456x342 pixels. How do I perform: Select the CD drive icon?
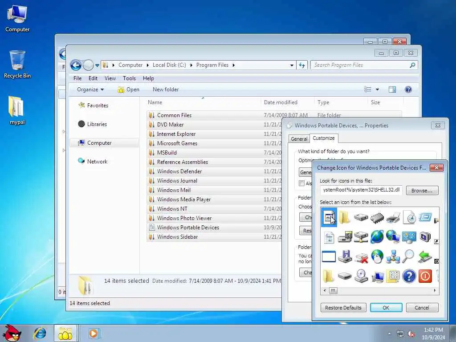(362, 276)
